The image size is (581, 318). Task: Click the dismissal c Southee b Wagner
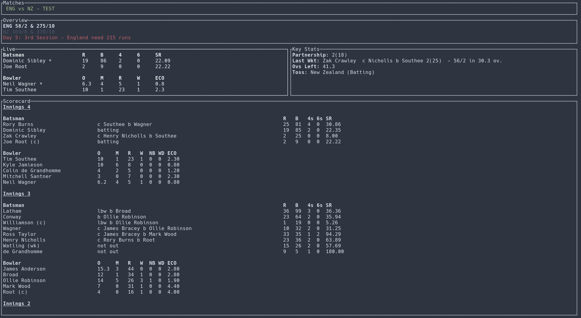(125, 124)
